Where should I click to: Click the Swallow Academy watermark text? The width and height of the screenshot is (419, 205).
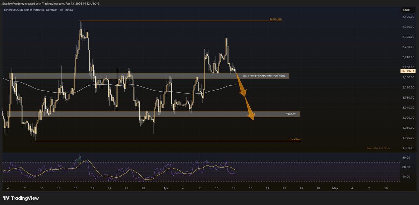tap(378, 148)
